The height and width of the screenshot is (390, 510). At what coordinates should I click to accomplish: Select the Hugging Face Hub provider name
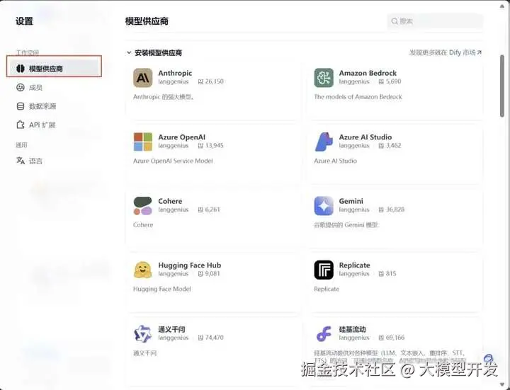point(190,265)
